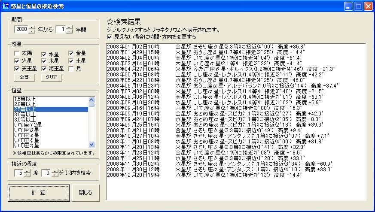Uncheck the 海王星 (Neptune) checkbox
Viewport: 375px width, 212px height.
click(44, 68)
